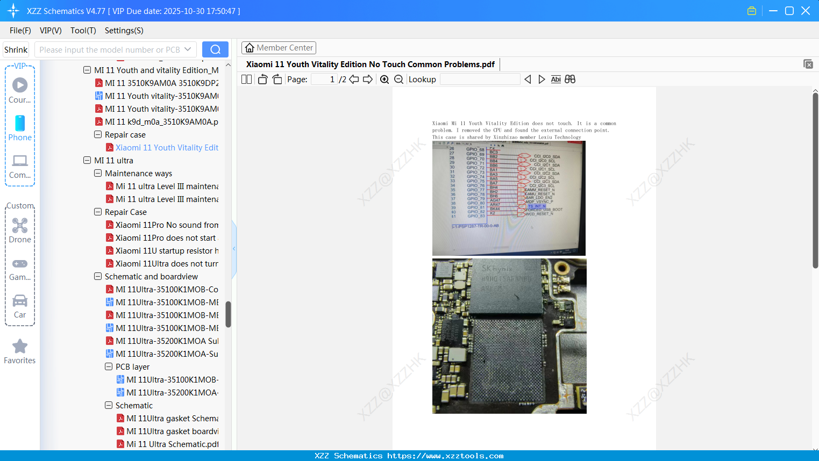Screen dimensions: 819x461
Task: Open the Car category
Action: point(20,306)
